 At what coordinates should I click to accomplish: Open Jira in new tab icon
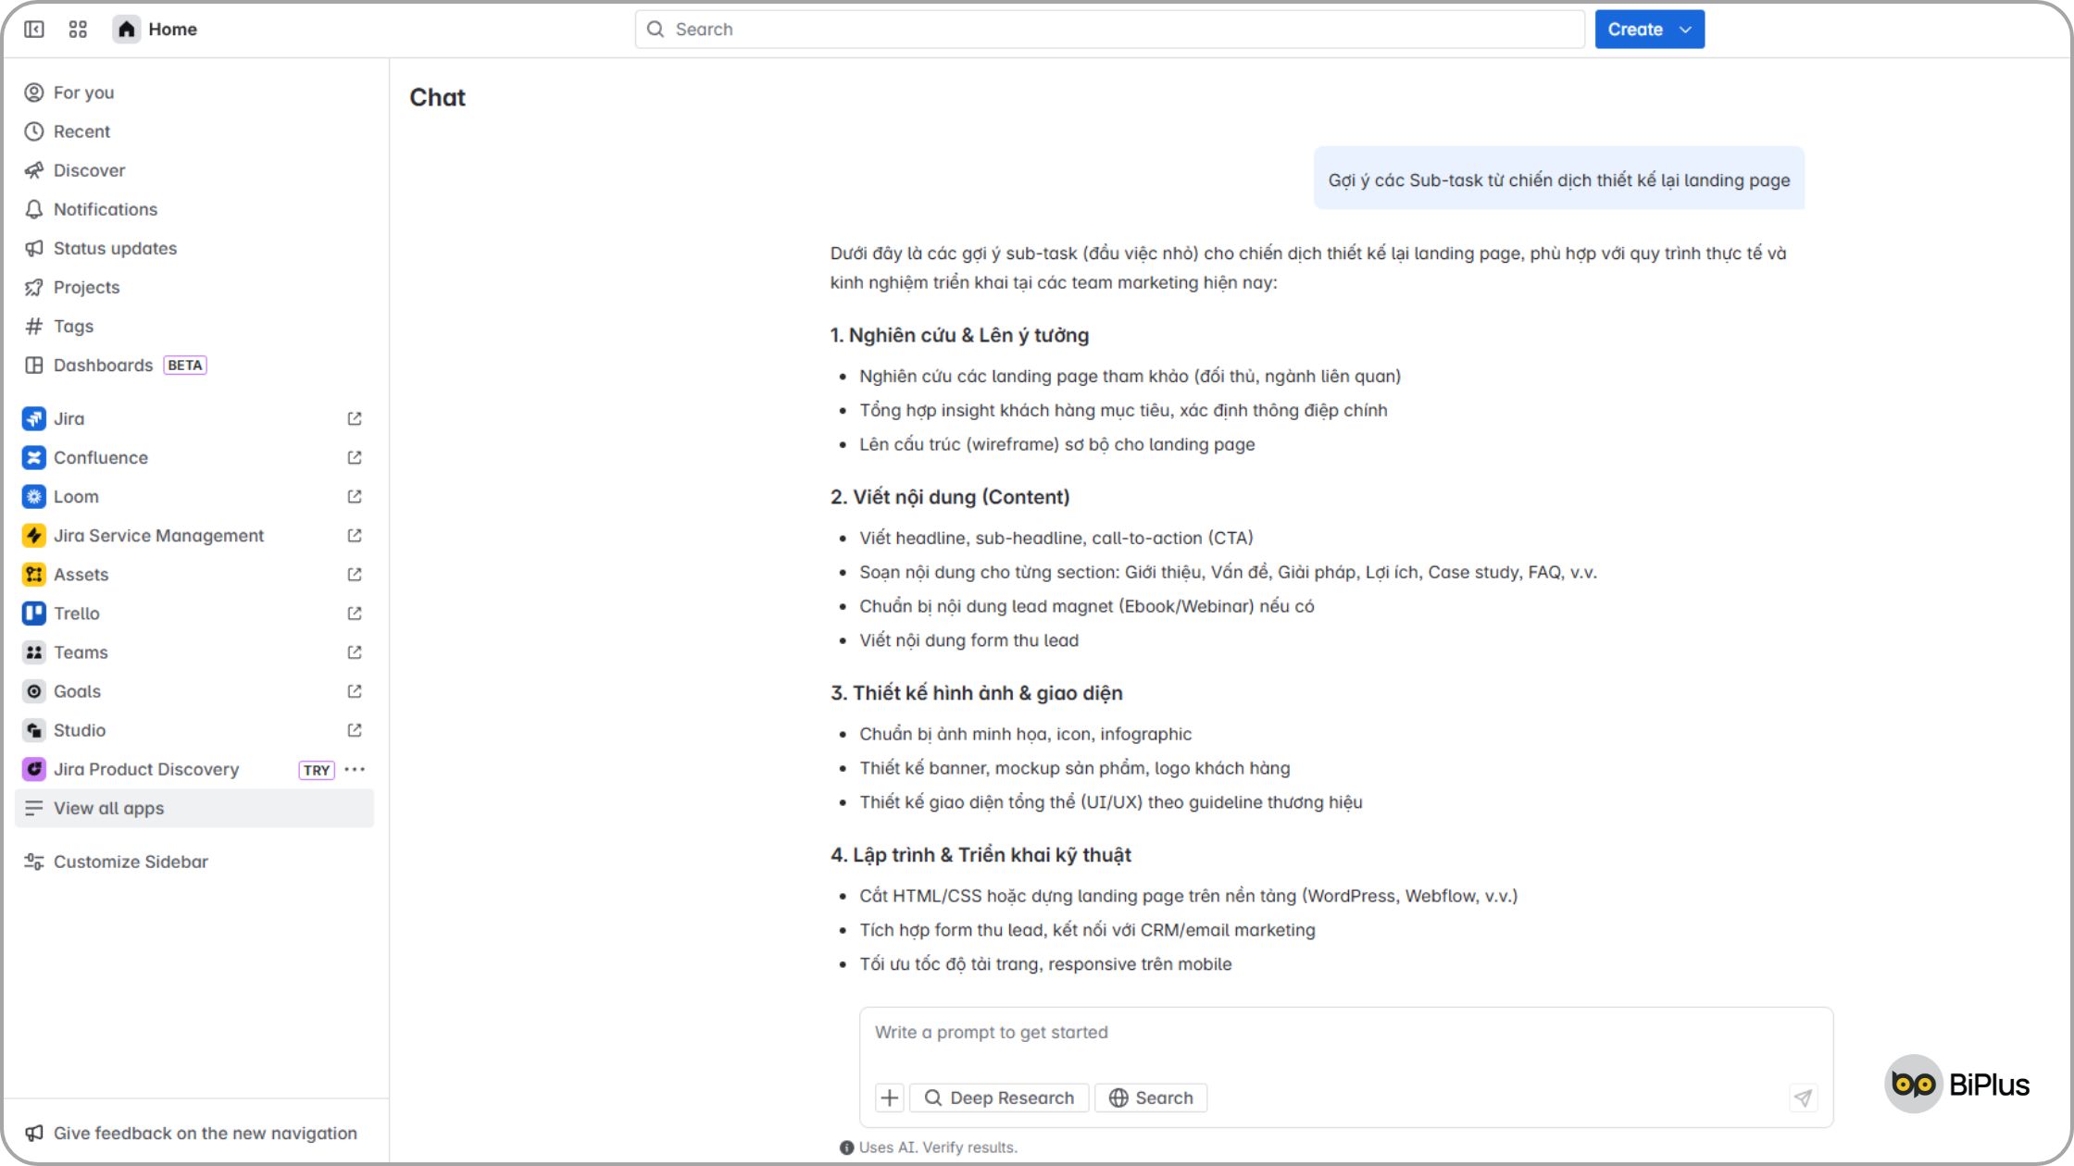(355, 418)
